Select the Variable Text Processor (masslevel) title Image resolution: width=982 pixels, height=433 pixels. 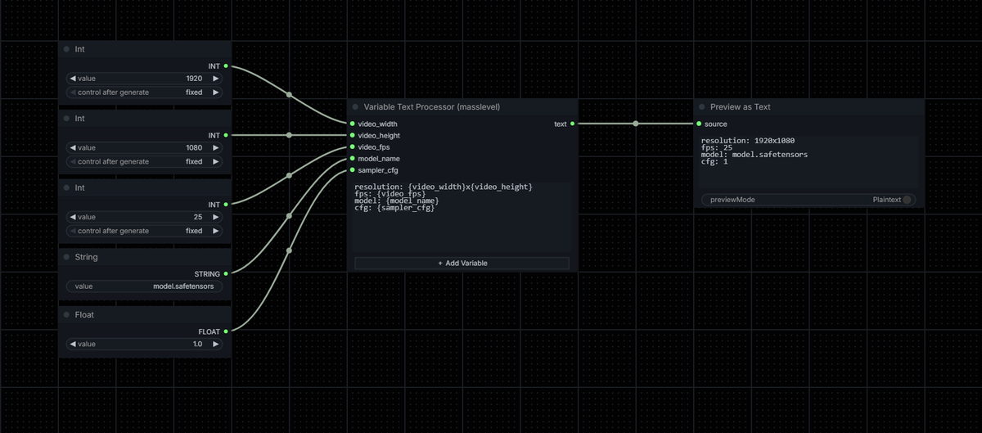point(431,107)
